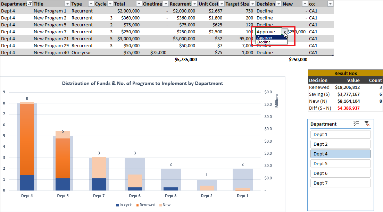383x212 pixels.
Task: Toggle Dept 4 slicer button
Action: click(340, 154)
